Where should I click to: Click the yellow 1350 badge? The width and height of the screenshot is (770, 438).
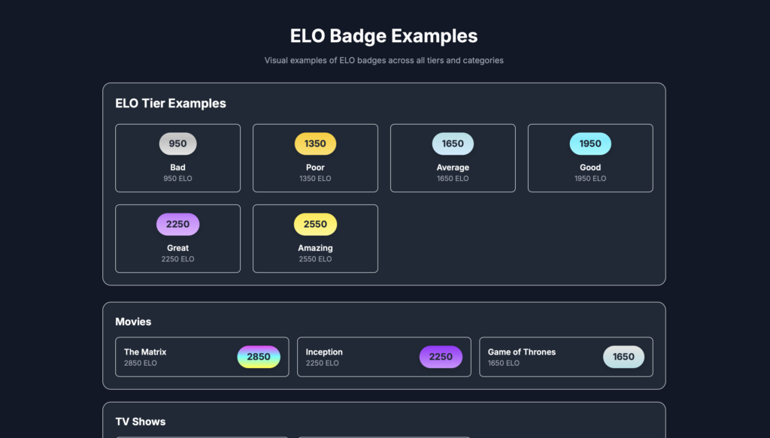tap(315, 143)
